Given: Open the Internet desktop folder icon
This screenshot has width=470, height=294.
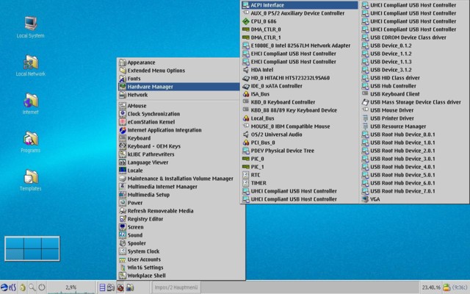Looking at the screenshot, I should [x=31, y=104].
